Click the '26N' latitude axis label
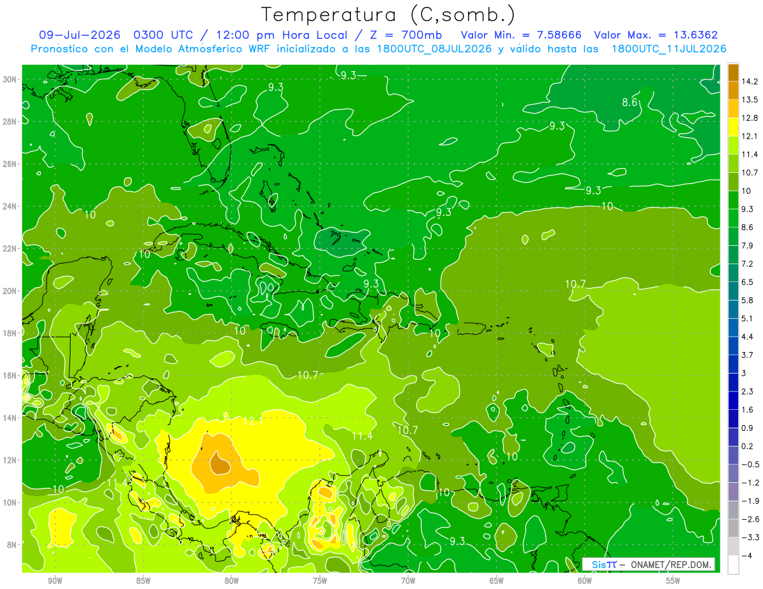Image resolution: width=763 pixels, height=589 pixels. tap(10, 164)
